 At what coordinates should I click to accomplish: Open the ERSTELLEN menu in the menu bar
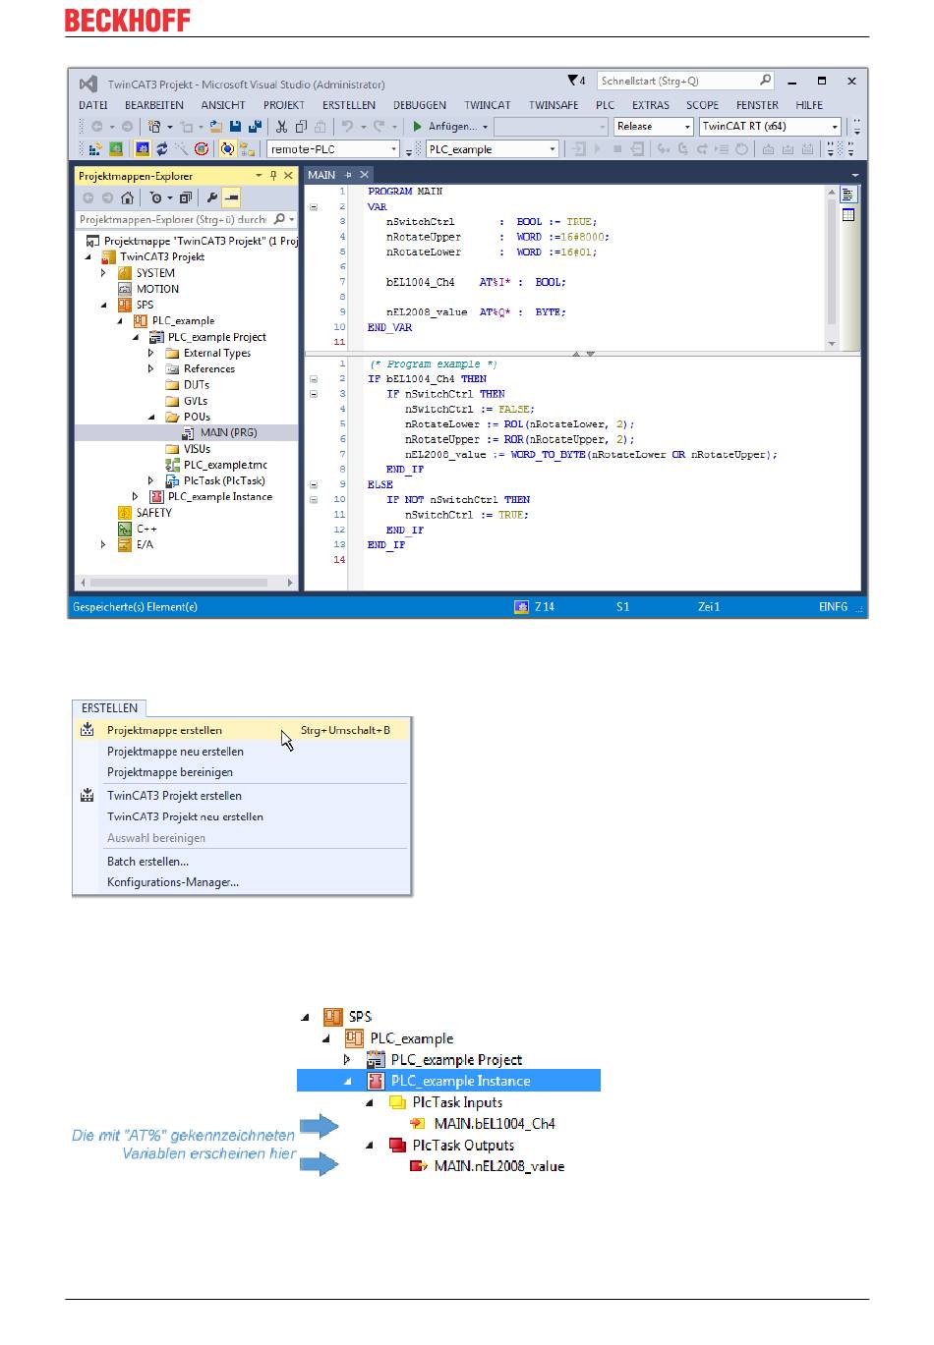tap(349, 105)
